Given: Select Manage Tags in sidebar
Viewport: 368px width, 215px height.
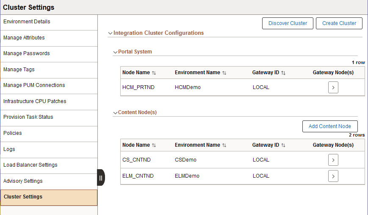Looking at the screenshot, I should click(49, 70).
